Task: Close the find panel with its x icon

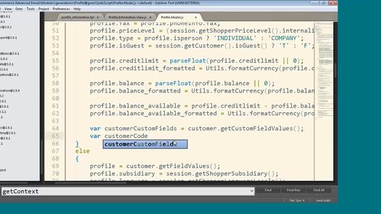Action: click(335, 189)
